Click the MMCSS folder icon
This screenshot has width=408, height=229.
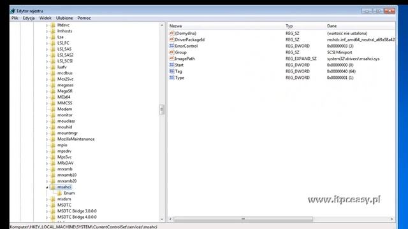pos(53,103)
